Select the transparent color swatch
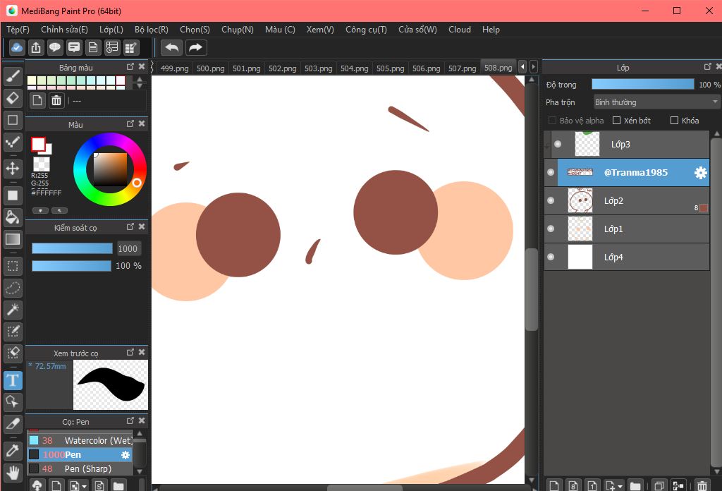Viewport: 722px width, 491px height. pyautogui.click(x=42, y=164)
